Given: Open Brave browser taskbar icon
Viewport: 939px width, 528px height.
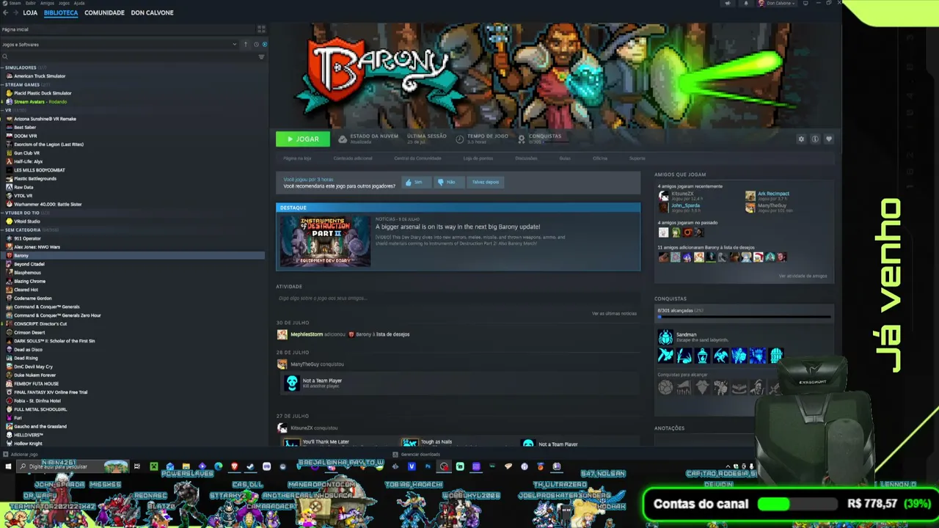Looking at the screenshot, I should [235, 466].
